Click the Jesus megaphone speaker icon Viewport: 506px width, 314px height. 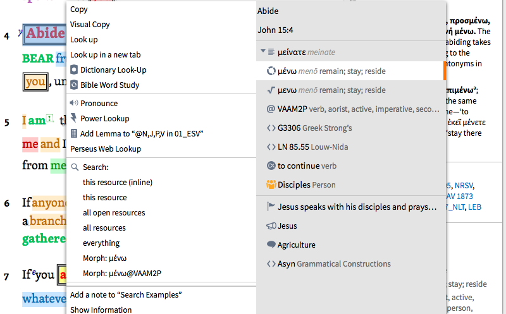271,226
